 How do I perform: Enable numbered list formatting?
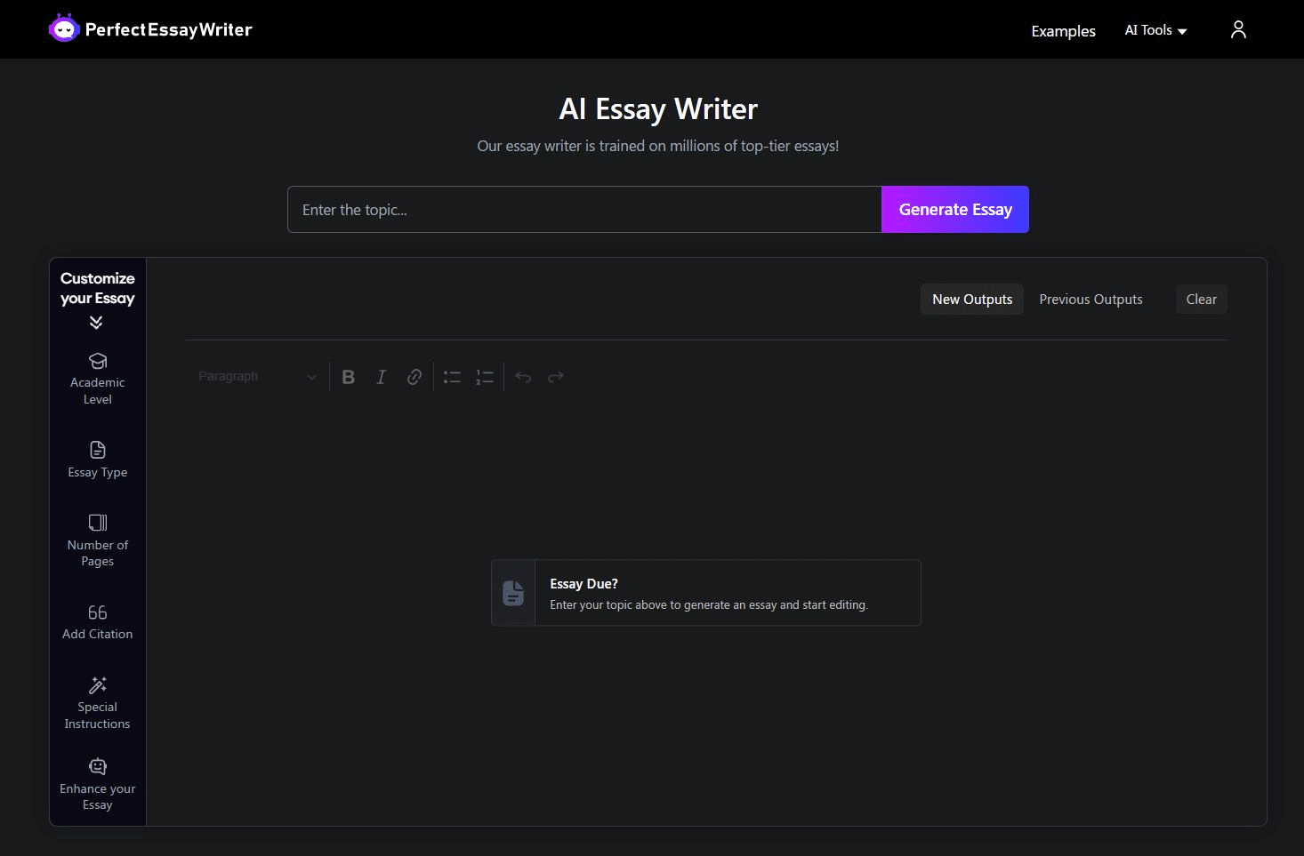point(485,376)
